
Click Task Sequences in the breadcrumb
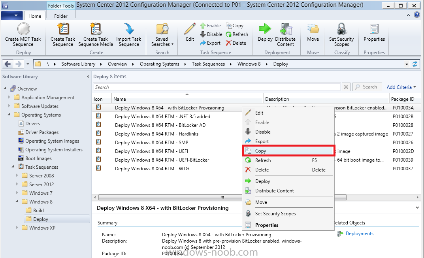click(208, 64)
